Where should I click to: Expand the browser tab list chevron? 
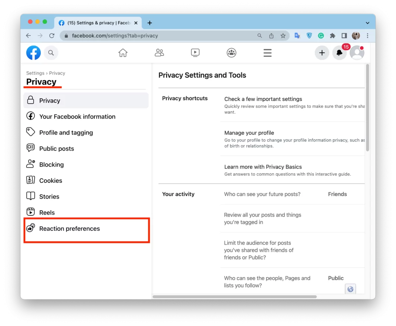coord(367,23)
